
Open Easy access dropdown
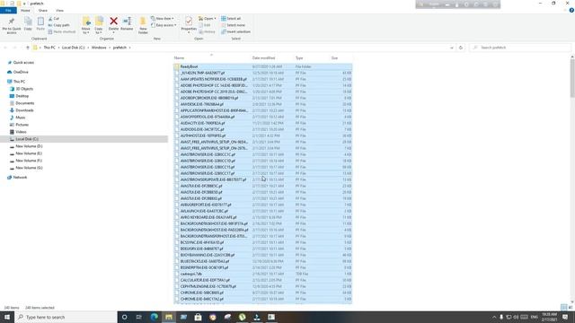(164, 25)
